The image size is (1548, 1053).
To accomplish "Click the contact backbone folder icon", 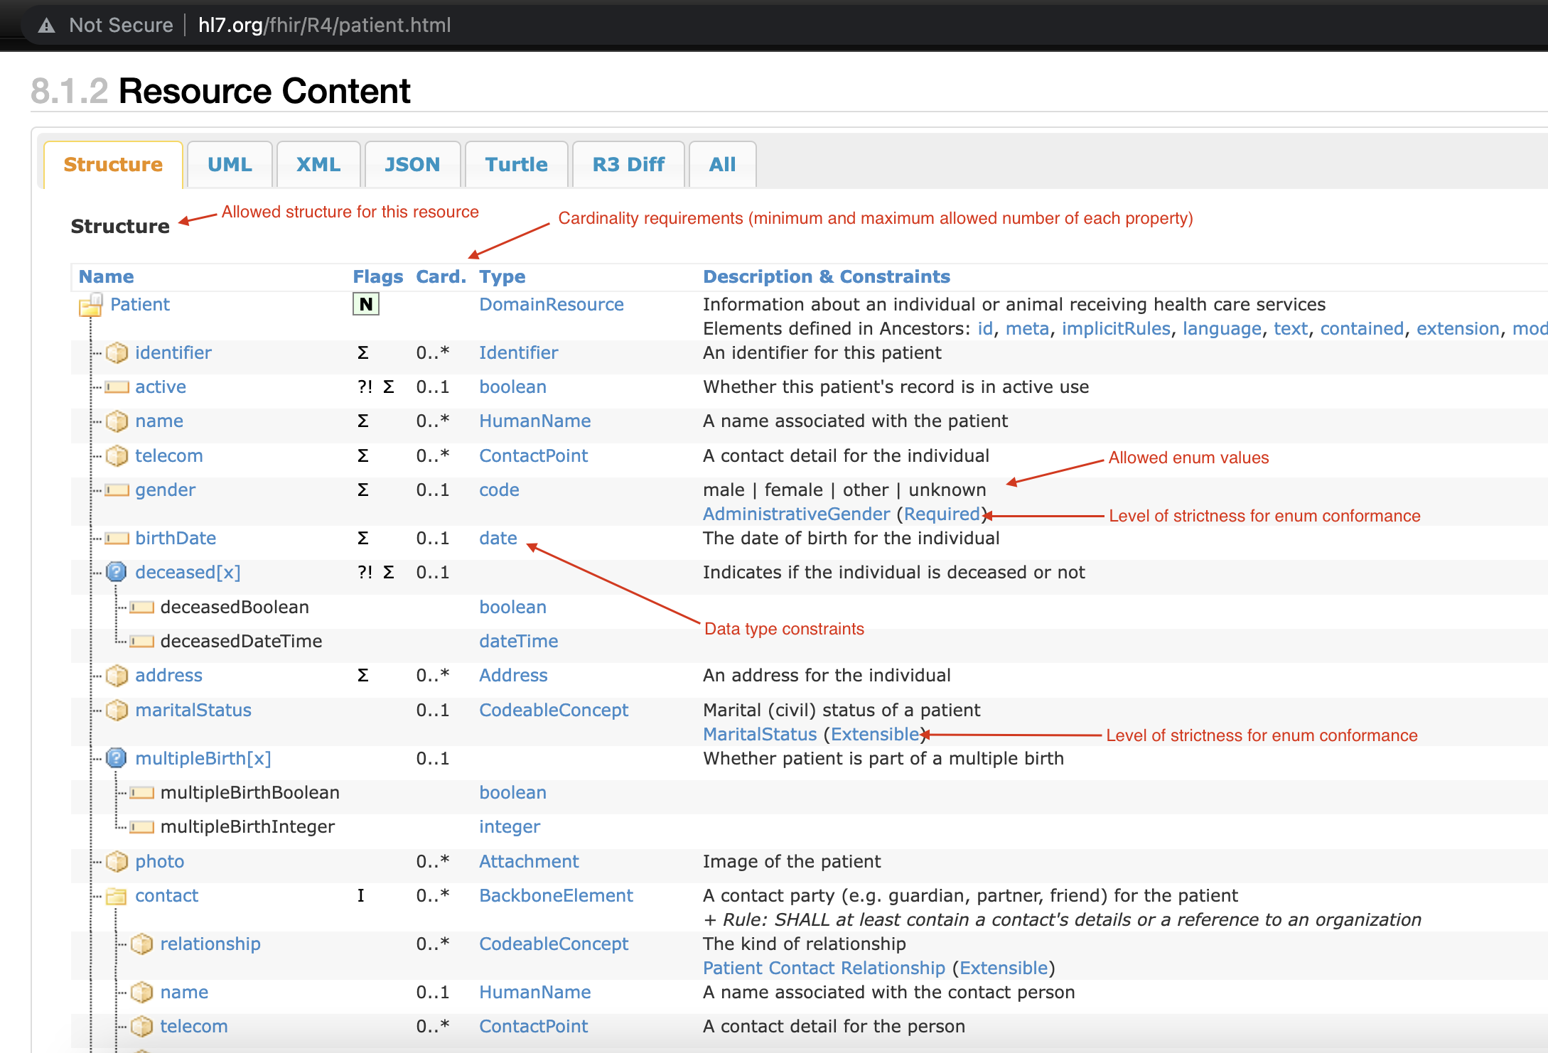I will (117, 896).
